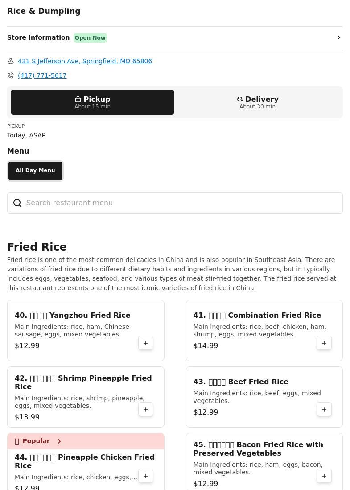Add Pineapple Chicken Fried Rice to cart
The image size is (350, 490).
[146, 476]
